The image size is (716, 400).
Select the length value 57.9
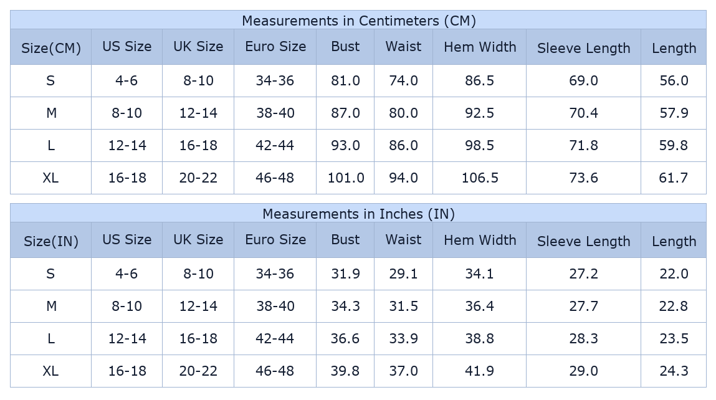[674, 113]
